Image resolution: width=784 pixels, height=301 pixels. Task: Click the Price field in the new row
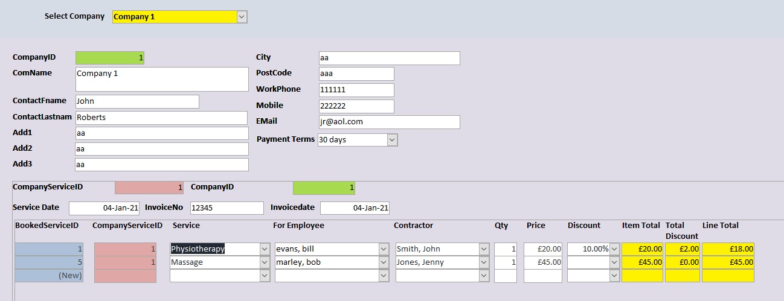tap(543, 276)
